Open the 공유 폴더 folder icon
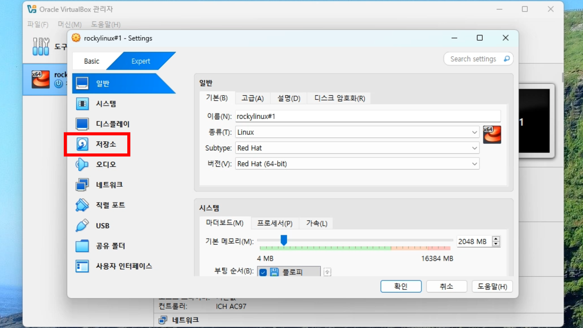 click(82, 246)
